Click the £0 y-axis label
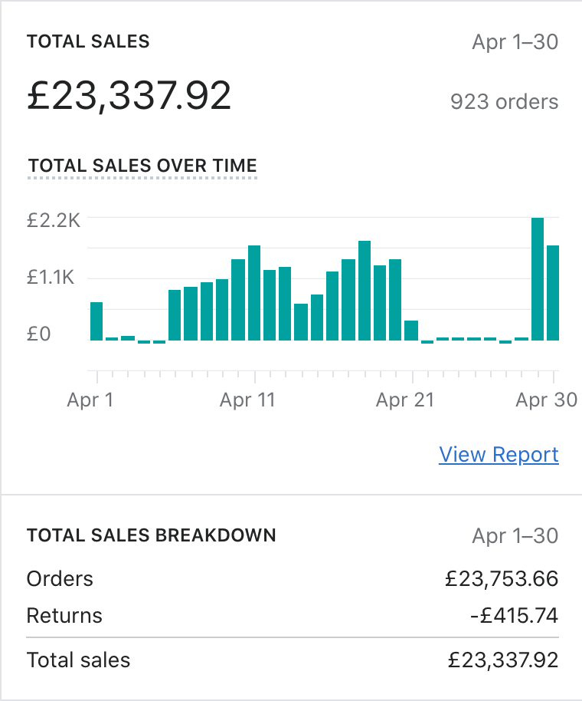 38,334
